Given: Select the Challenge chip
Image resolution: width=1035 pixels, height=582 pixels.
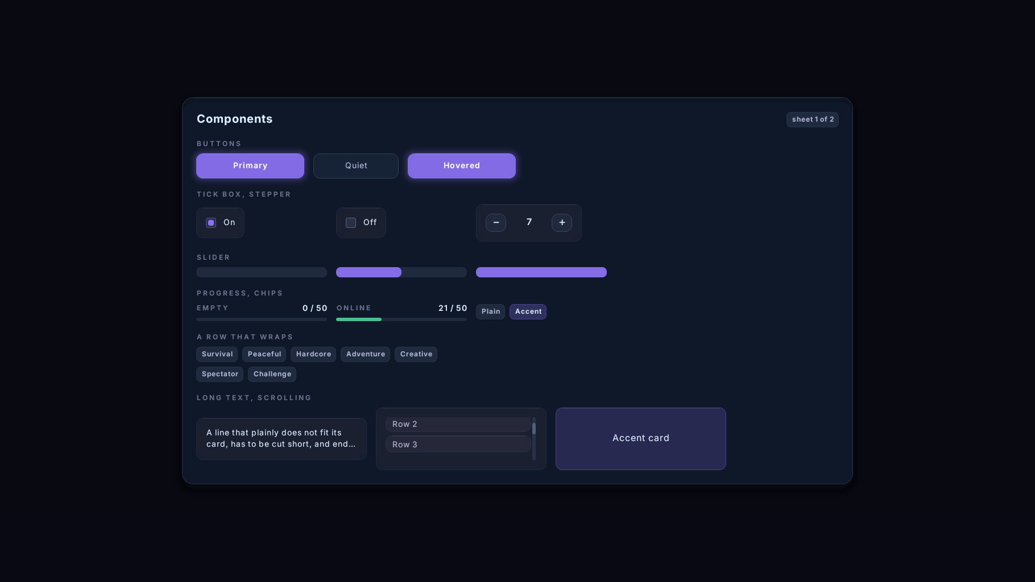Looking at the screenshot, I should click(x=272, y=374).
